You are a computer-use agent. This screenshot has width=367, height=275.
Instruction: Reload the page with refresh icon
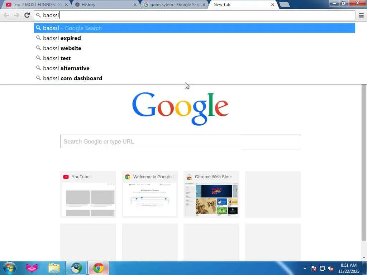tap(27, 15)
